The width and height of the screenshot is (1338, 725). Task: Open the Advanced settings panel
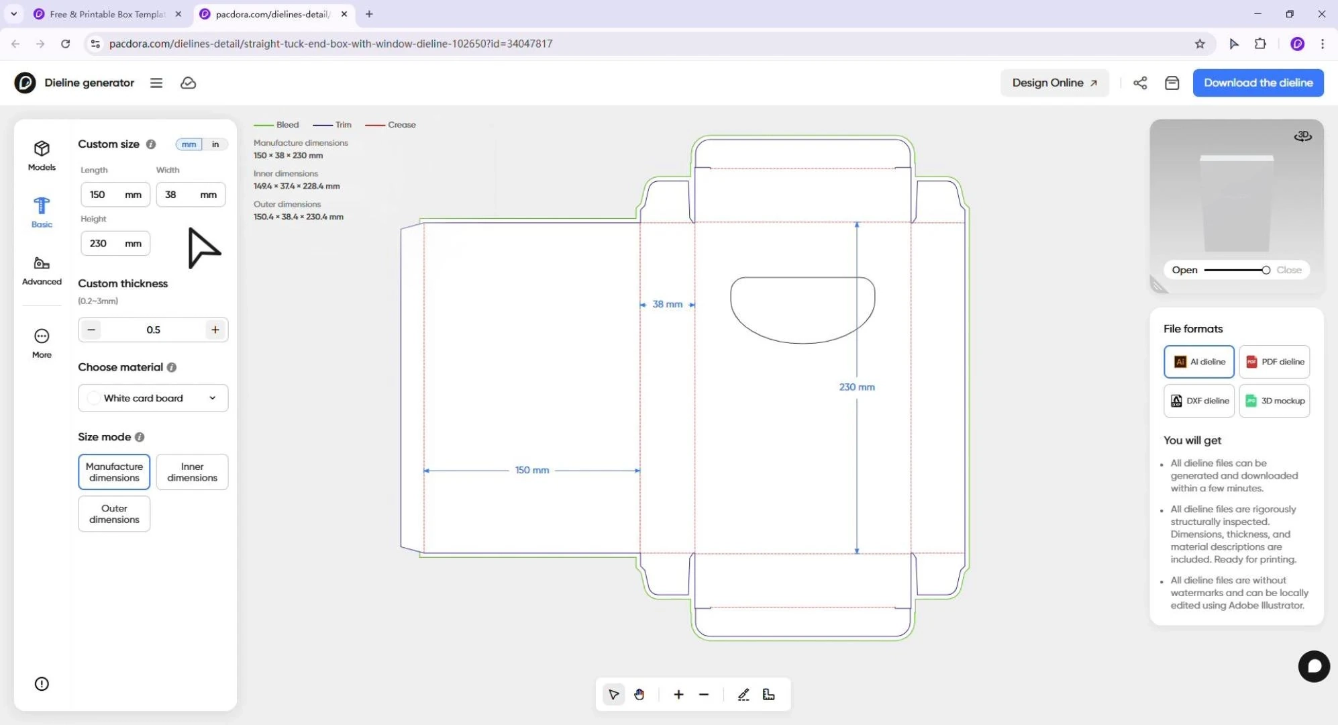pos(42,271)
